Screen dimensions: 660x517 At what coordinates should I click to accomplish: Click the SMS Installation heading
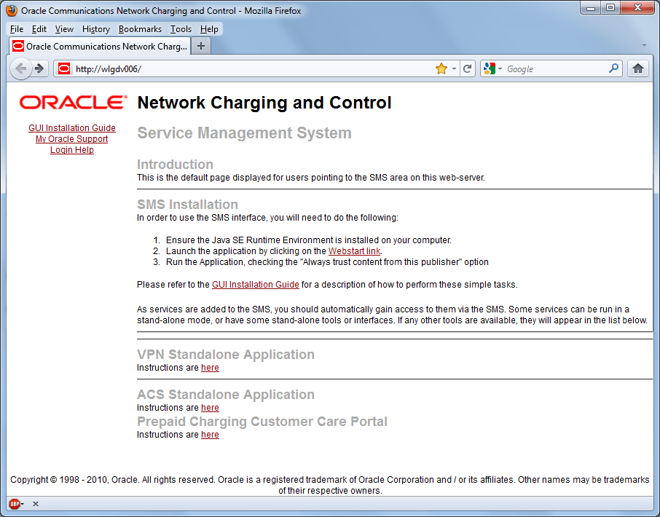(x=187, y=204)
